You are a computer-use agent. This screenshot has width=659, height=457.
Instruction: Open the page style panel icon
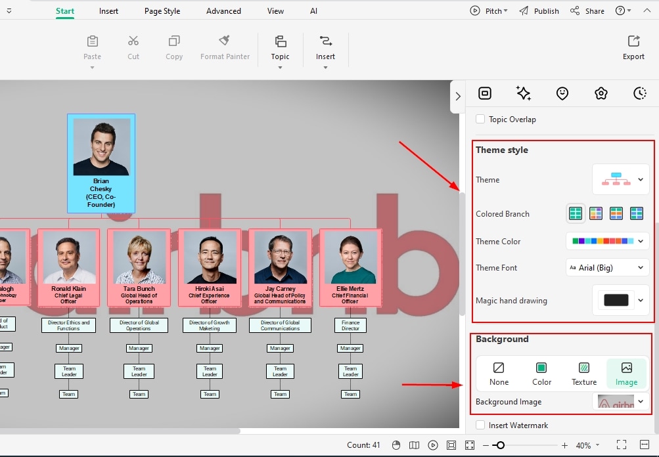pos(485,93)
